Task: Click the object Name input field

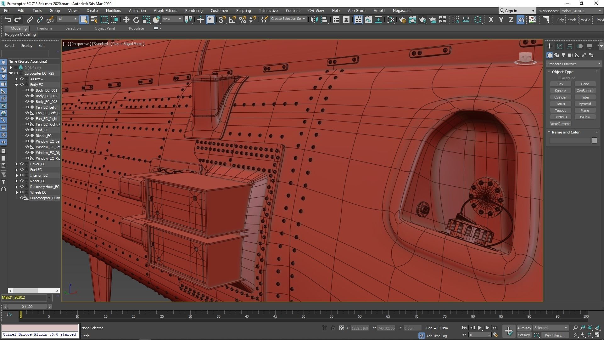Action: (570, 140)
